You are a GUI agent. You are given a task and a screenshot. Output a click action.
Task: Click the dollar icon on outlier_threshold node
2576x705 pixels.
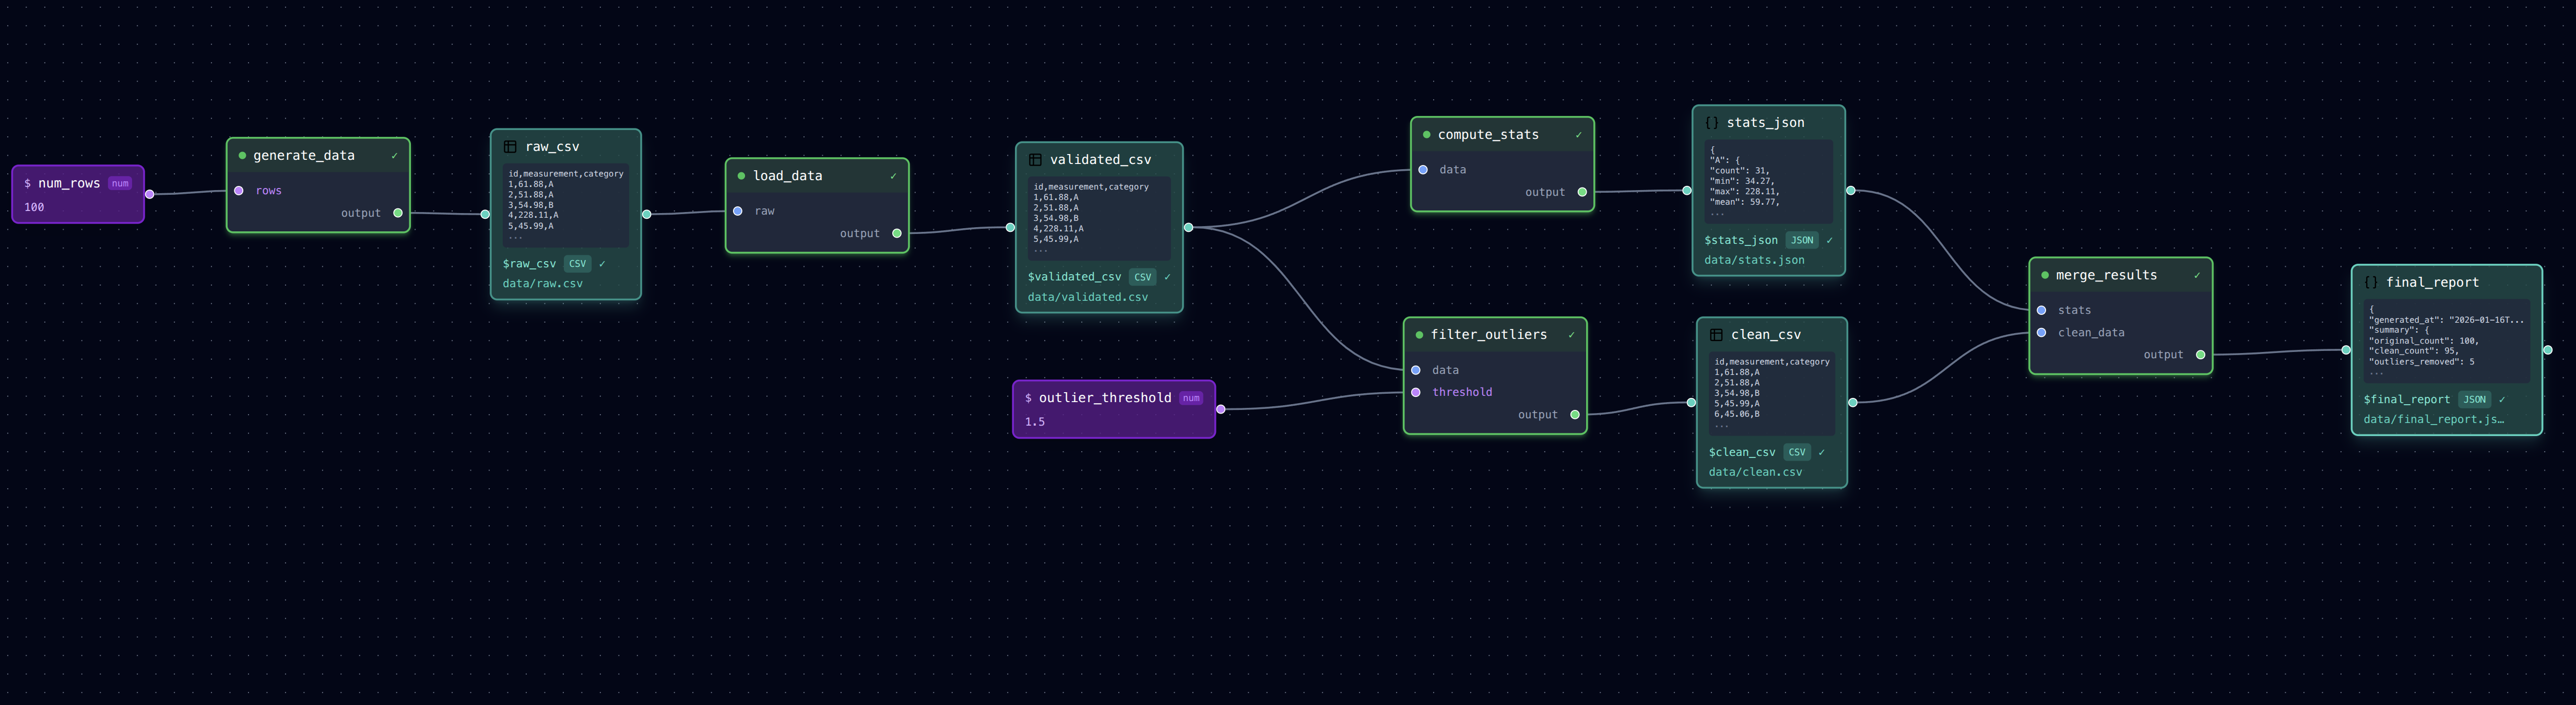tap(1028, 398)
